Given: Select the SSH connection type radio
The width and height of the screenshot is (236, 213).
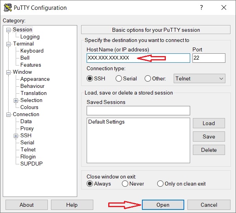Looking at the screenshot, I should coord(90,78).
